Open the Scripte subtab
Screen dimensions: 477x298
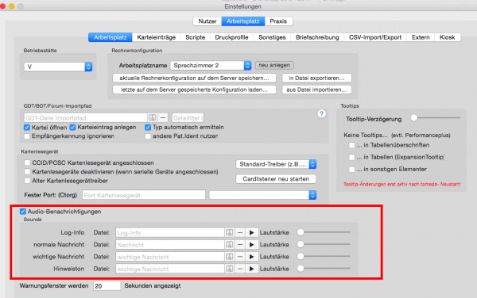point(196,37)
